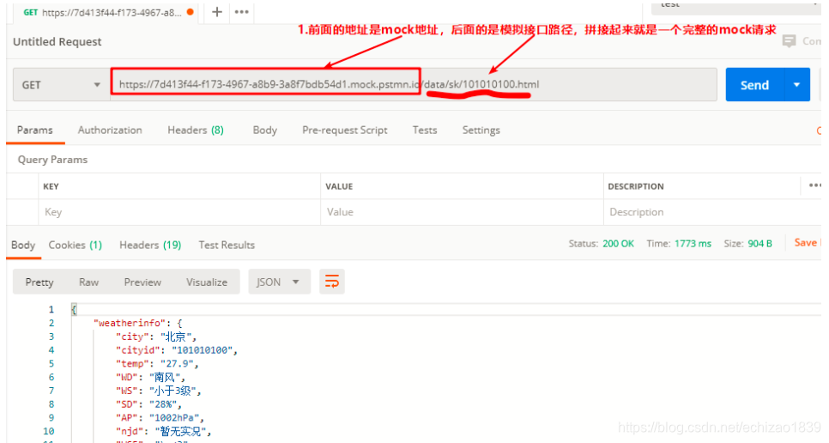Viewport: 829px width, 443px height.
Task: Save the response
Action: click(x=806, y=243)
